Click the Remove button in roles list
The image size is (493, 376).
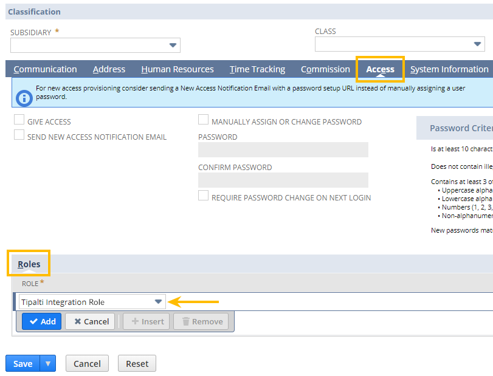(x=201, y=321)
